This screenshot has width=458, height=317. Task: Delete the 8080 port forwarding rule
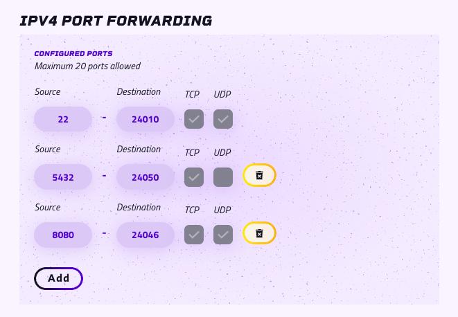(259, 233)
